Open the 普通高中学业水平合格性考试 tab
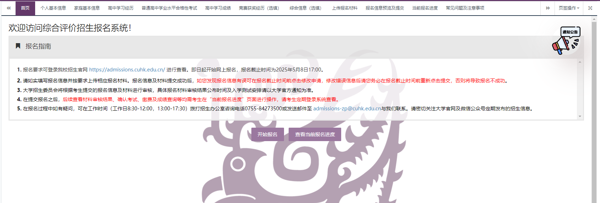Viewport: 600px width, 203px height. pos(169,8)
